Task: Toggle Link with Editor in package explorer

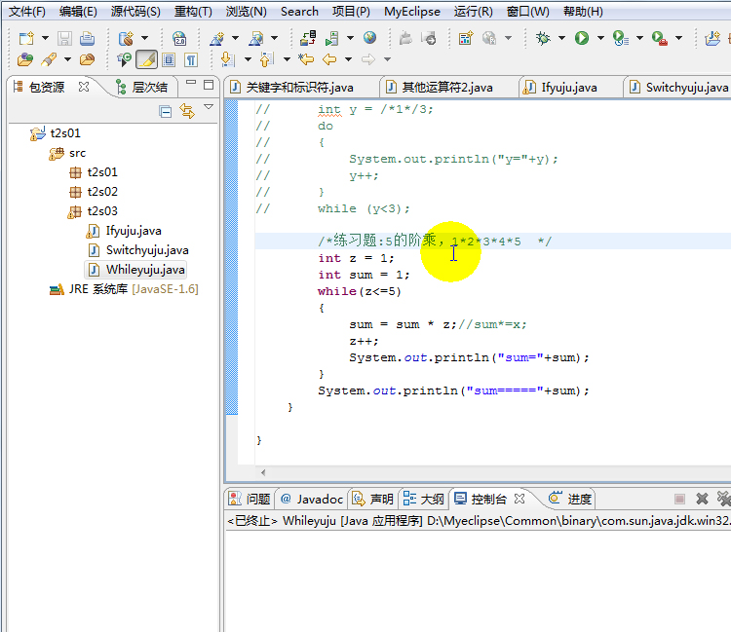Action: (x=187, y=111)
